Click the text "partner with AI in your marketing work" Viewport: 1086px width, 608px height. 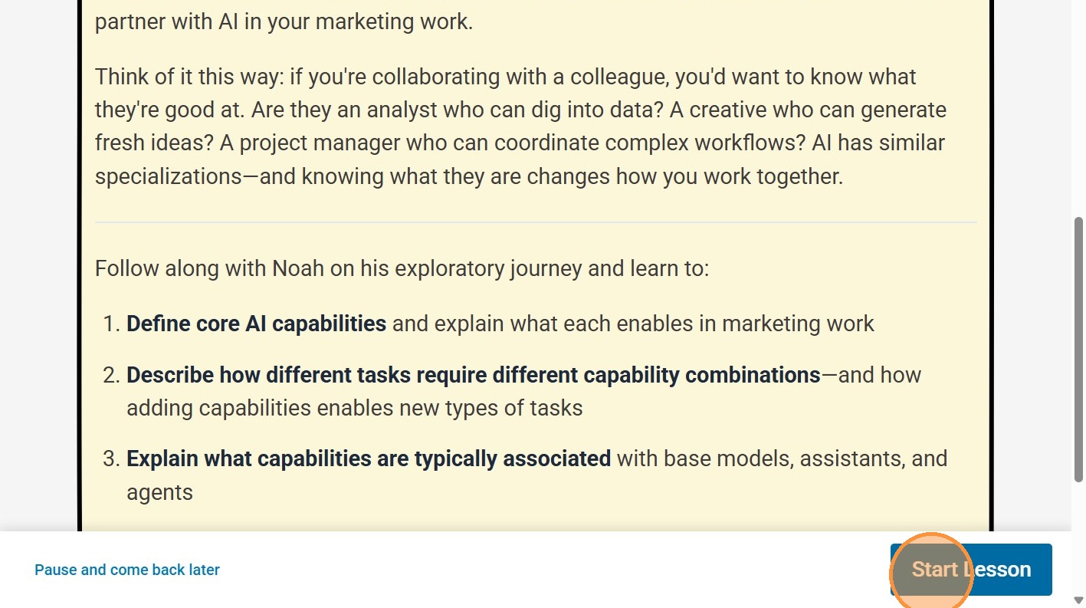[284, 21]
